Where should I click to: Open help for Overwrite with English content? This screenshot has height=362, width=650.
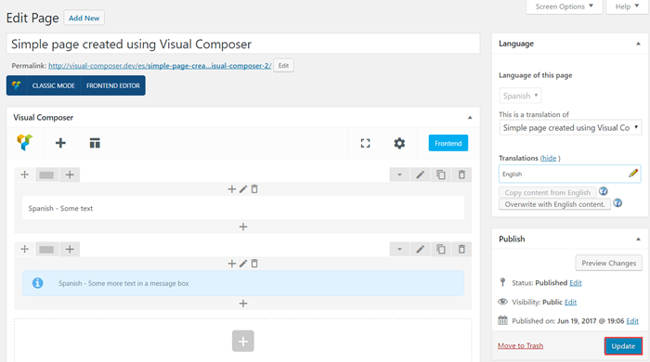(617, 203)
